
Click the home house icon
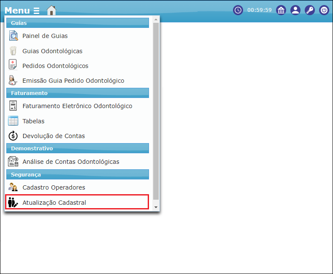pos(51,10)
